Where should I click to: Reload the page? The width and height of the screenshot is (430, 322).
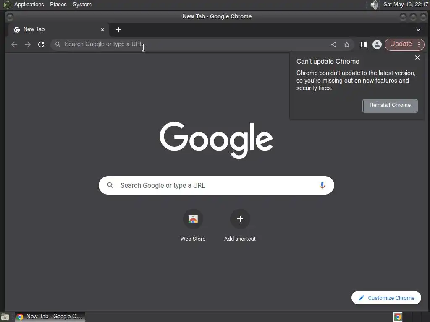click(41, 44)
